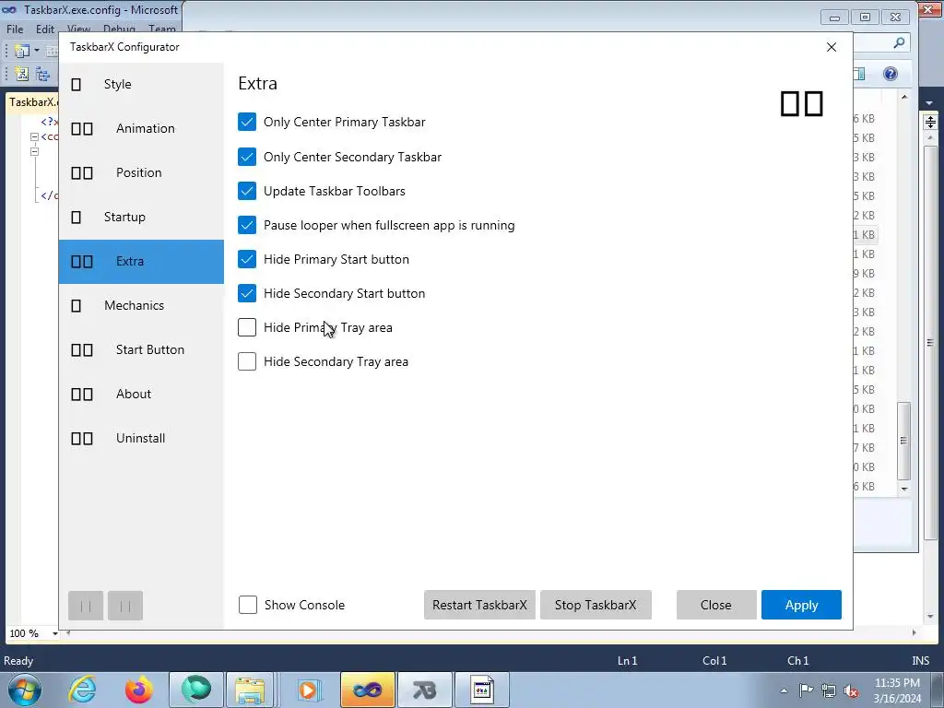
Task: Click the Action Center flag icon
Action: (806, 690)
